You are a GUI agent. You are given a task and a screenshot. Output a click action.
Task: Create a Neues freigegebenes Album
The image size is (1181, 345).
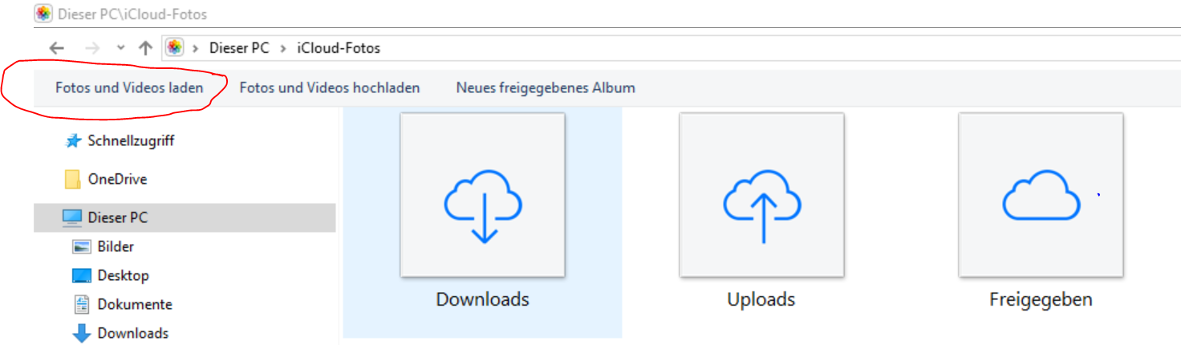pyautogui.click(x=546, y=87)
